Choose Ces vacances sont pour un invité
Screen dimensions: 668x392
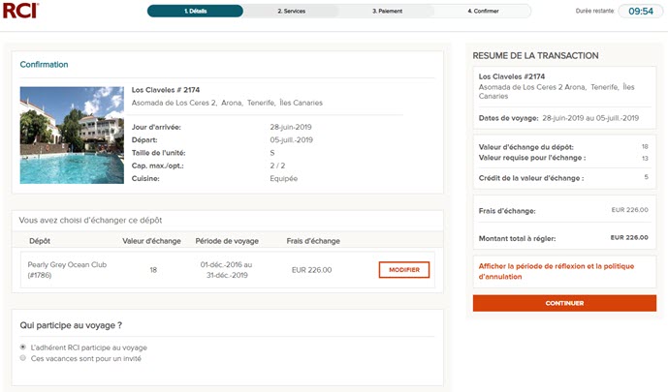click(x=23, y=358)
